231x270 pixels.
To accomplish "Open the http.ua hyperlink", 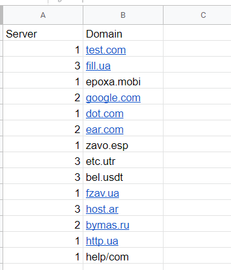I will [102, 241].
